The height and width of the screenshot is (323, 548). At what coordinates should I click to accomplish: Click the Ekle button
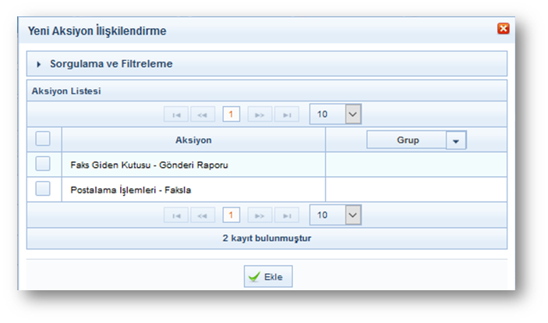268,276
